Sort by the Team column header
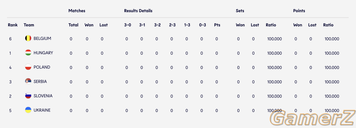 (x=29, y=25)
